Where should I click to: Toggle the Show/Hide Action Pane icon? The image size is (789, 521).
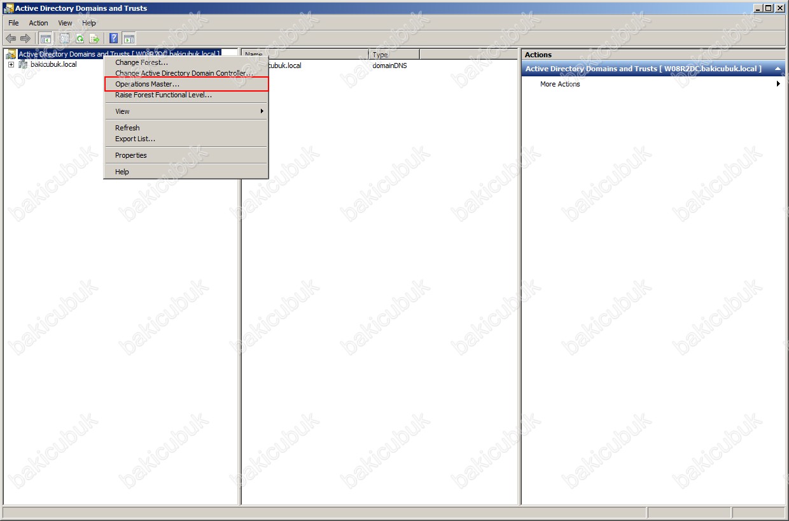tap(129, 38)
